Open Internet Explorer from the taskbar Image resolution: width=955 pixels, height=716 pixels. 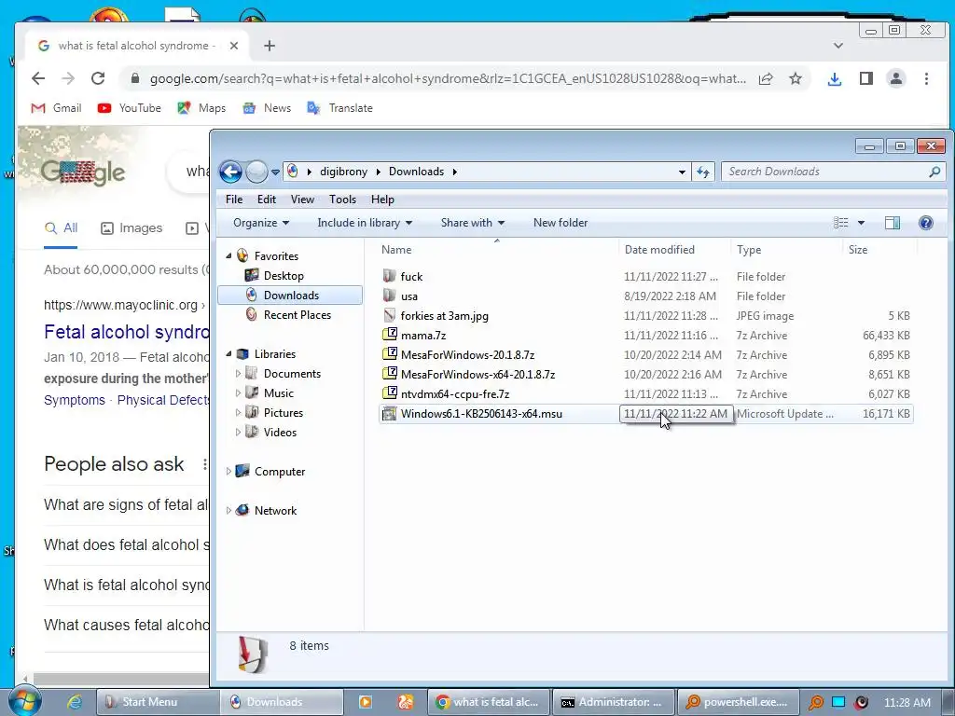[75, 702]
